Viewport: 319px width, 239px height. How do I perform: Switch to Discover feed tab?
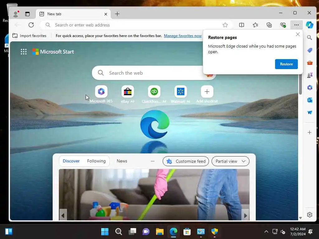pyautogui.click(x=71, y=161)
